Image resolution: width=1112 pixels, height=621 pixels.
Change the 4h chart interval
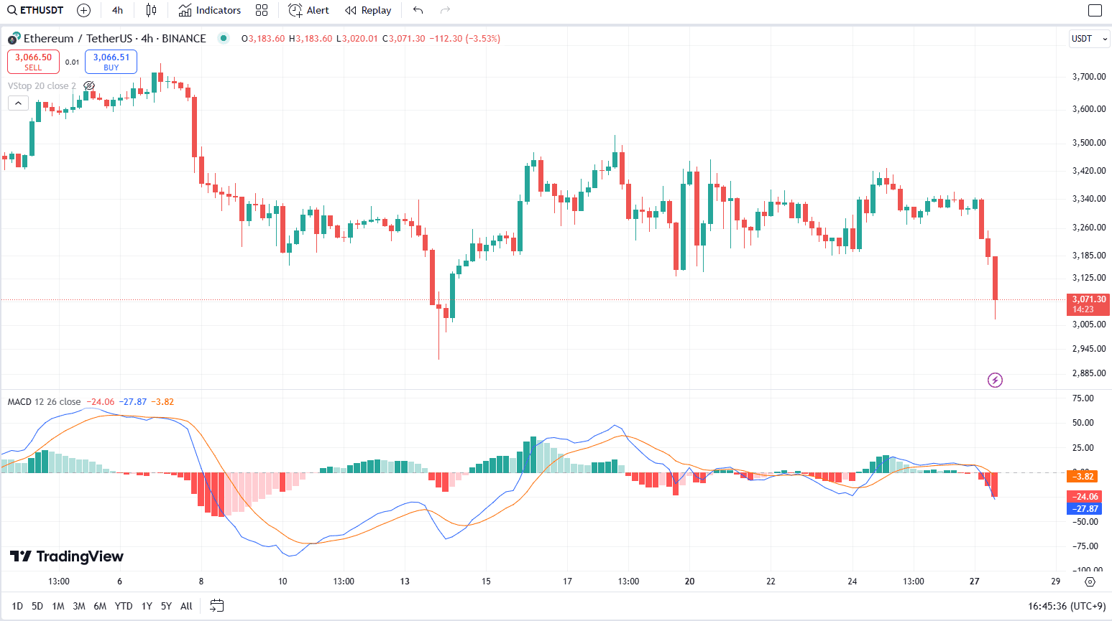pyautogui.click(x=117, y=10)
